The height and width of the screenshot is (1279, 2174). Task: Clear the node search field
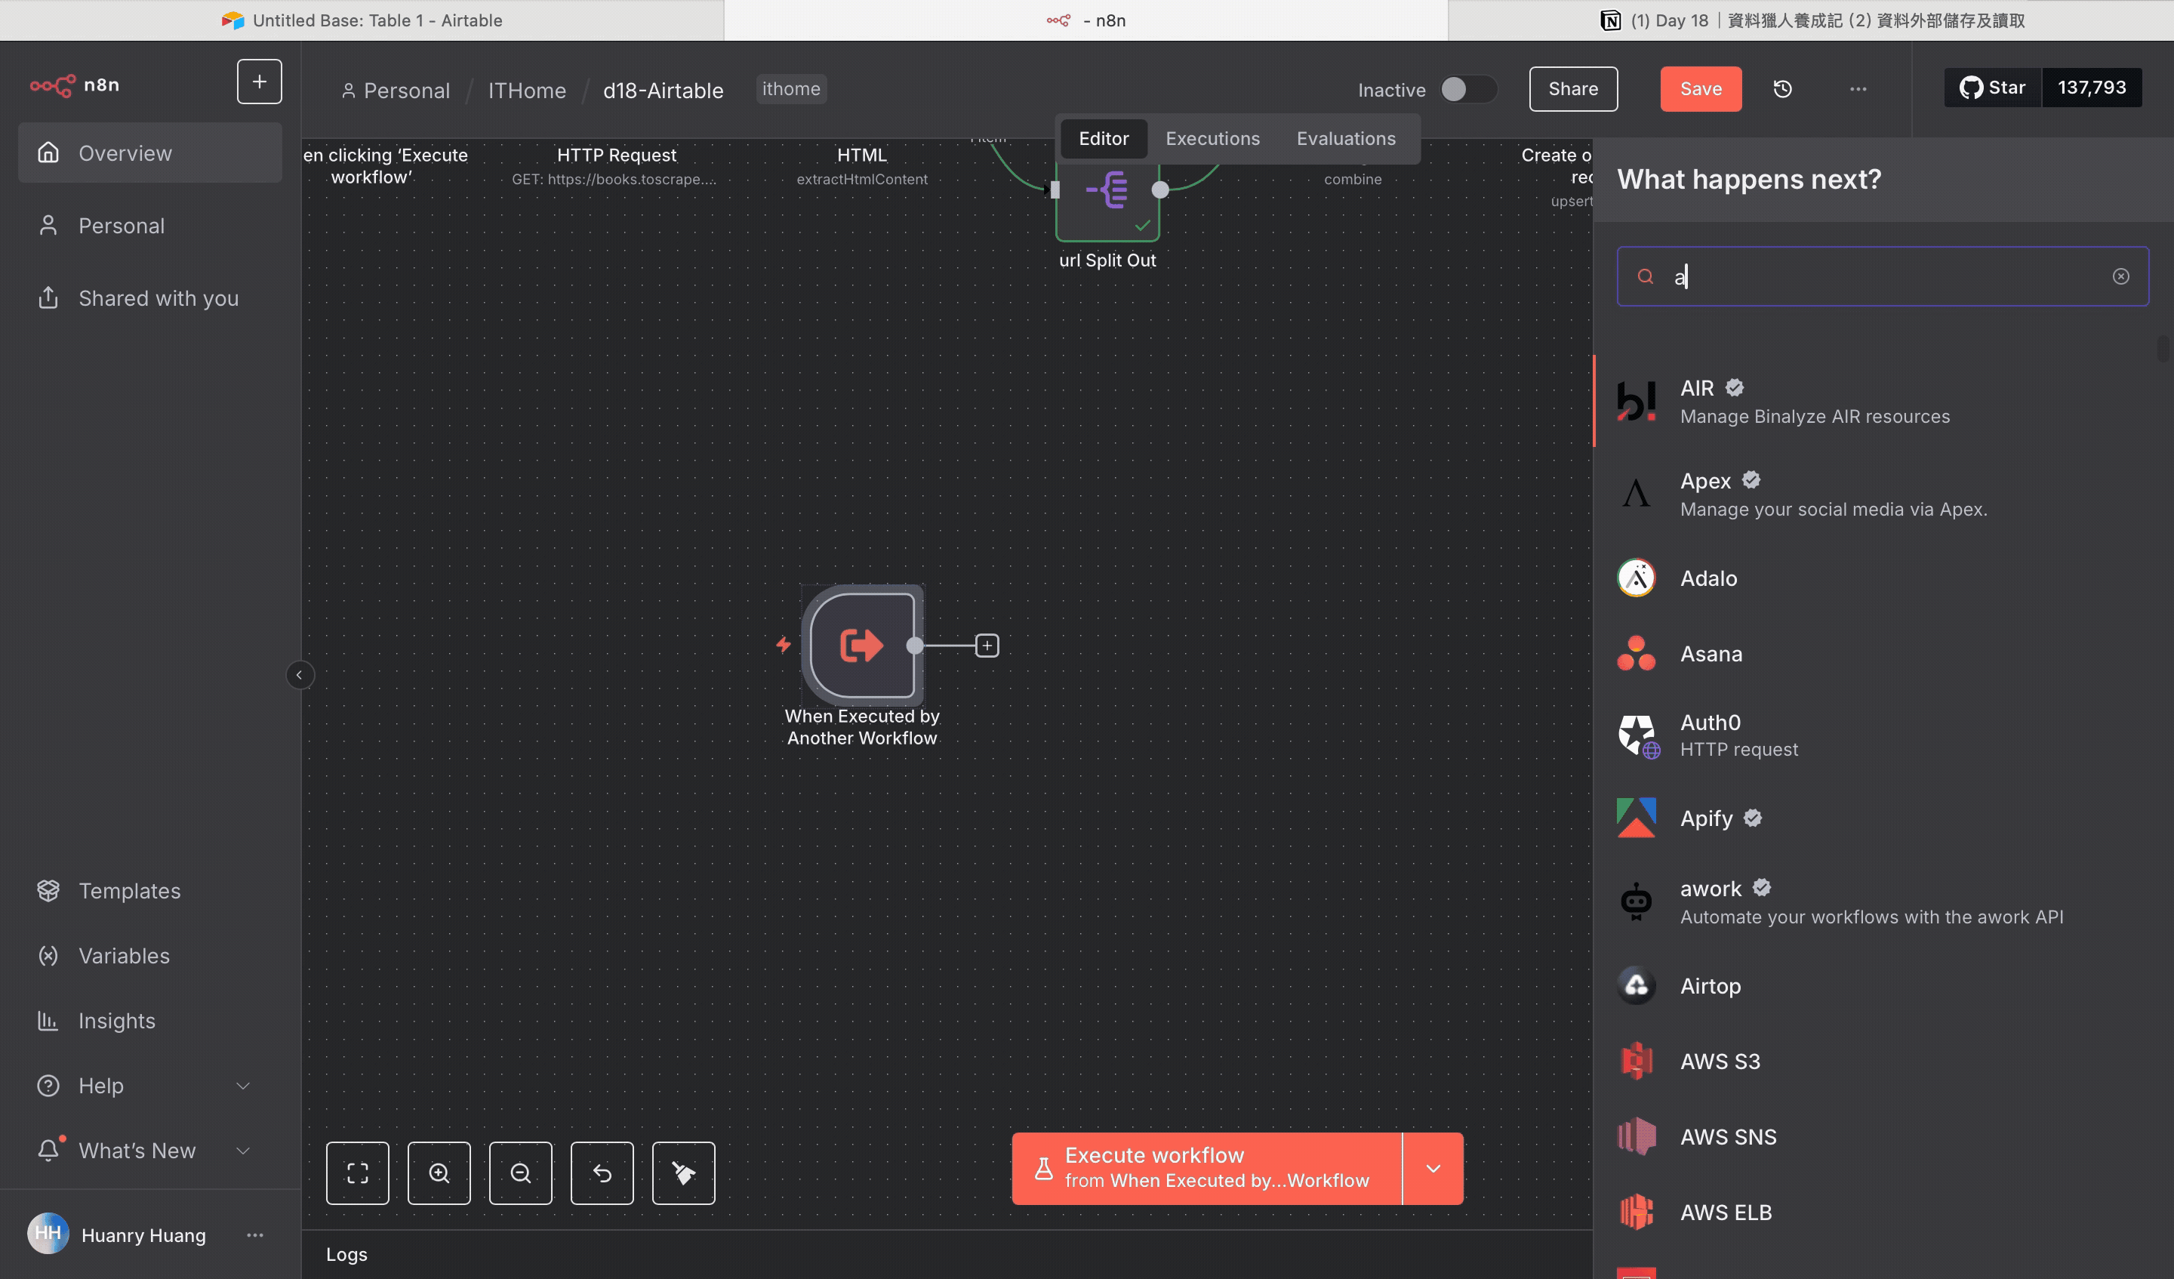(x=2120, y=276)
